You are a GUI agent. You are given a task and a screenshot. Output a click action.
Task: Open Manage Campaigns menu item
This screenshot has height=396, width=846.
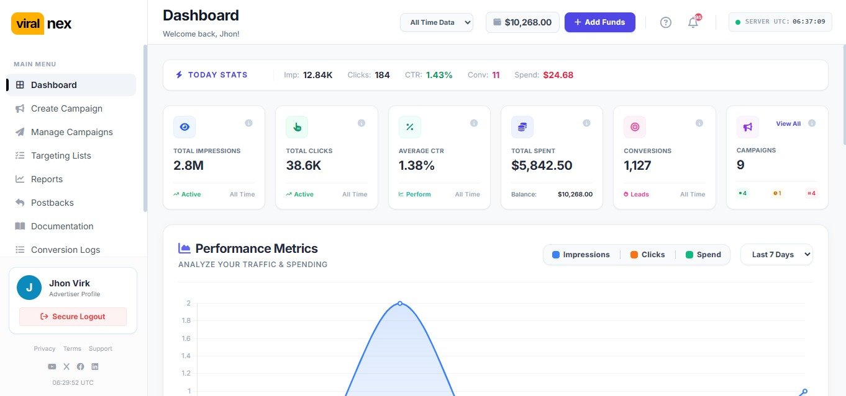(71, 132)
